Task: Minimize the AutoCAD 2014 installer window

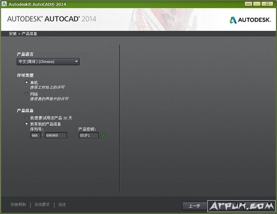Action: click(x=248, y=4)
